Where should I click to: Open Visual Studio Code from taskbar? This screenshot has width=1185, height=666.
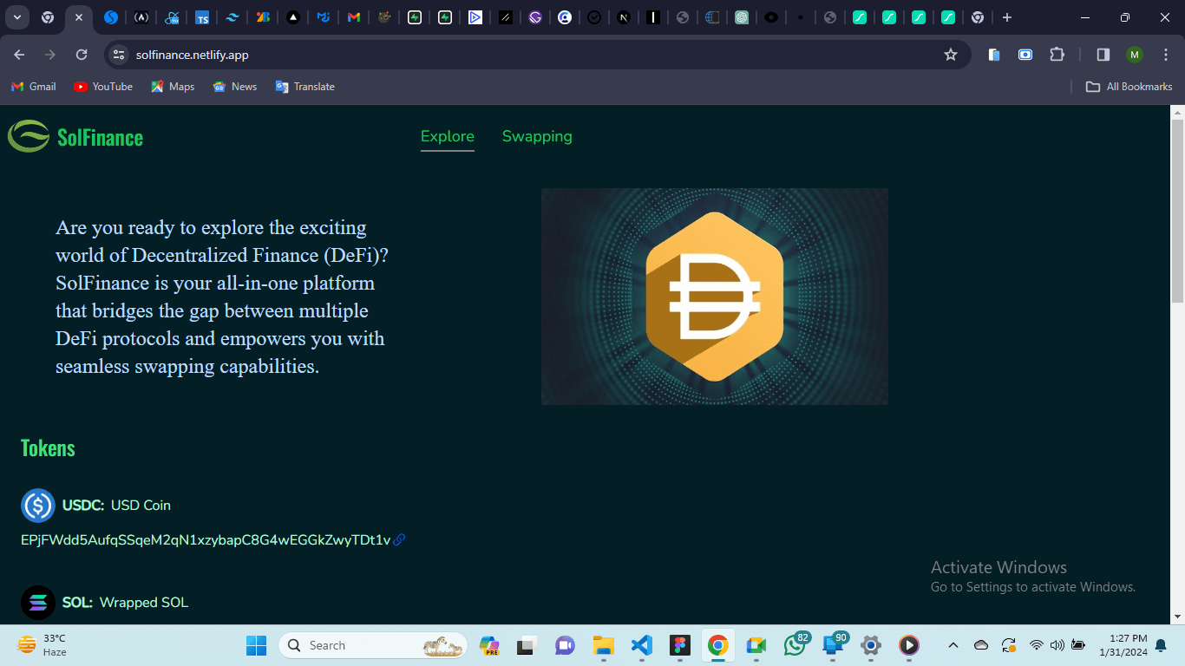pos(641,645)
